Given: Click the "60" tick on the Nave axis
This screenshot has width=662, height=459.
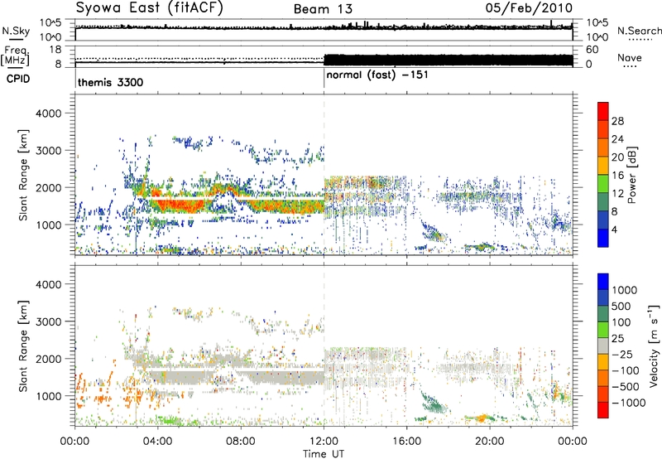Looking at the screenshot, I should click(x=592, y=50).
